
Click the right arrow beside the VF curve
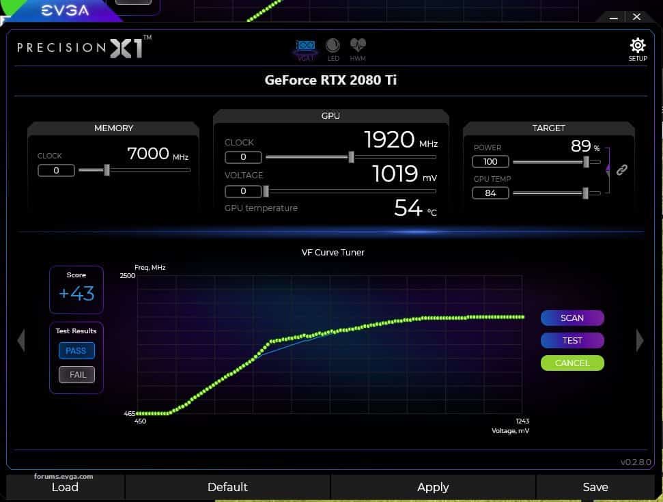coord(640,340)
